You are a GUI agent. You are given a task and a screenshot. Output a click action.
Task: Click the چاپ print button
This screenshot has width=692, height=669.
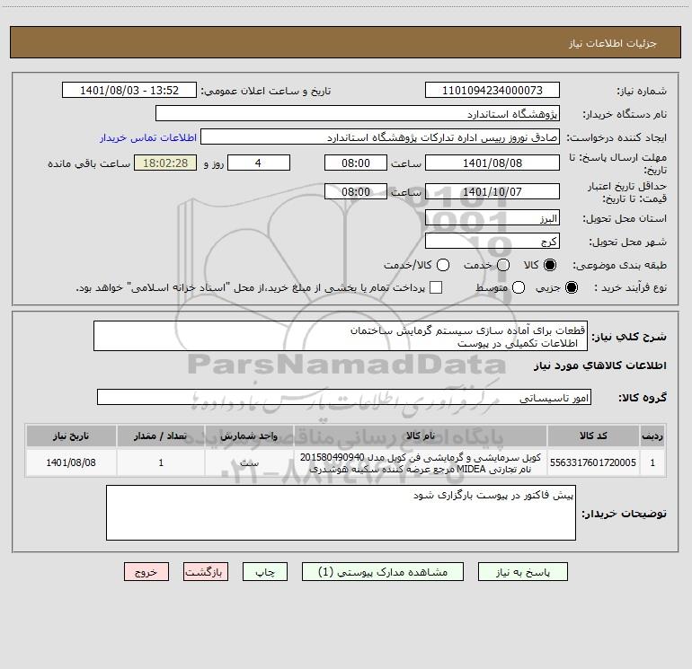(x=265, y=572)
